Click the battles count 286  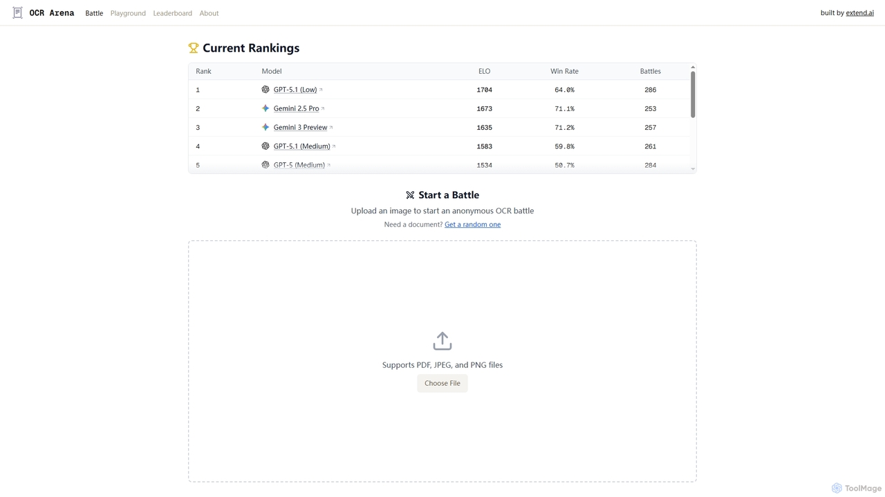650,90
